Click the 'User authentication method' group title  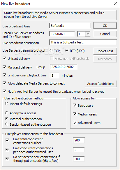[24, 98]
